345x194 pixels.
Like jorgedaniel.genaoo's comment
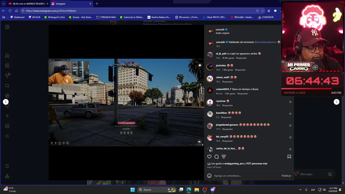(290, 126)
